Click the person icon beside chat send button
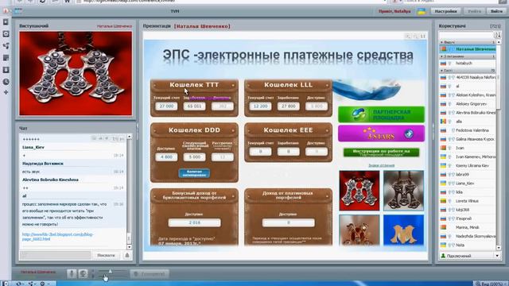Image resolution: width=509 pixels, height=286 pixels. [127, 255]
